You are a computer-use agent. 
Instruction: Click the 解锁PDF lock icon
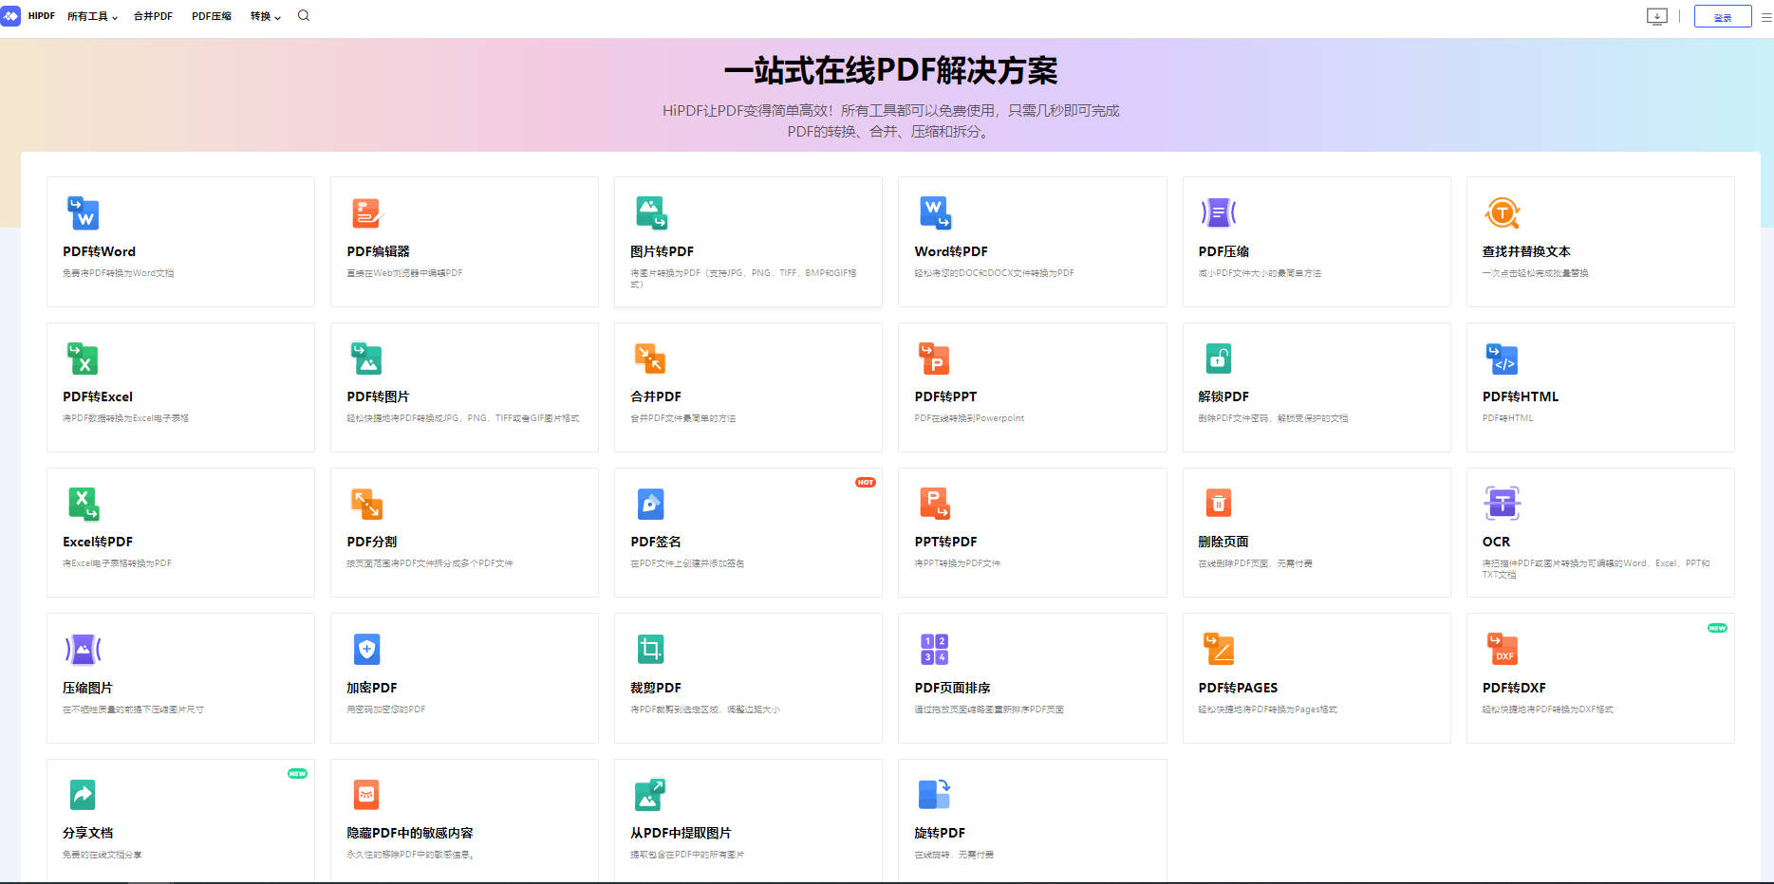click(1219, 359)
